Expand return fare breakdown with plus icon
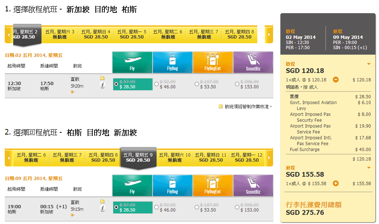 tap(336, 183)
